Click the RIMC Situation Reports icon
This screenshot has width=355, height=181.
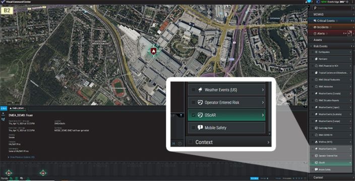click(317, 100)
